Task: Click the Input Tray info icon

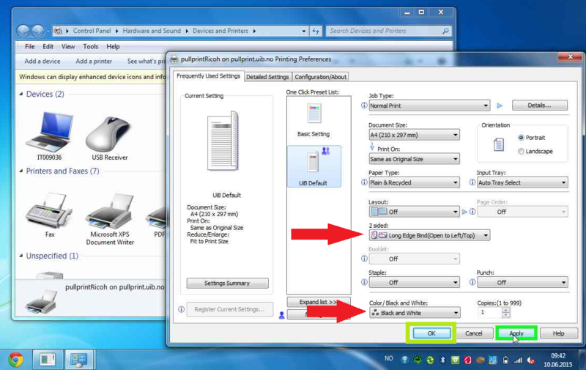Action: pos(472,182)
